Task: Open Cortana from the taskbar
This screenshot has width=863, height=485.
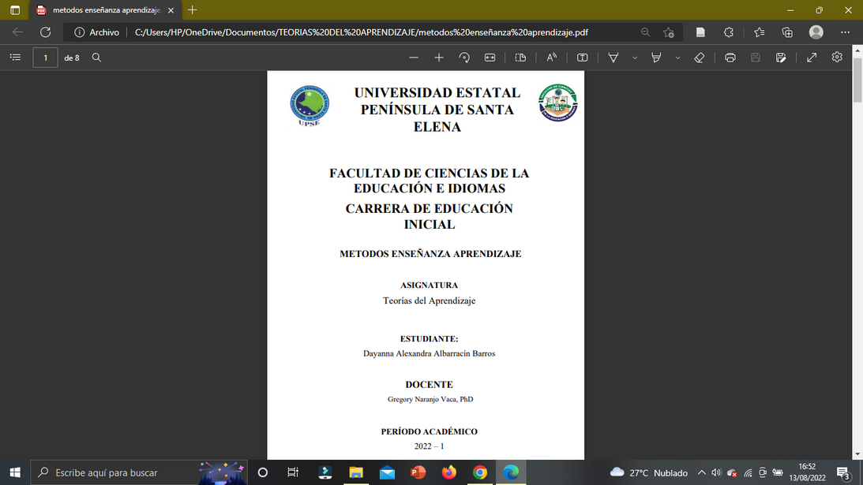Action: [263, 472]
